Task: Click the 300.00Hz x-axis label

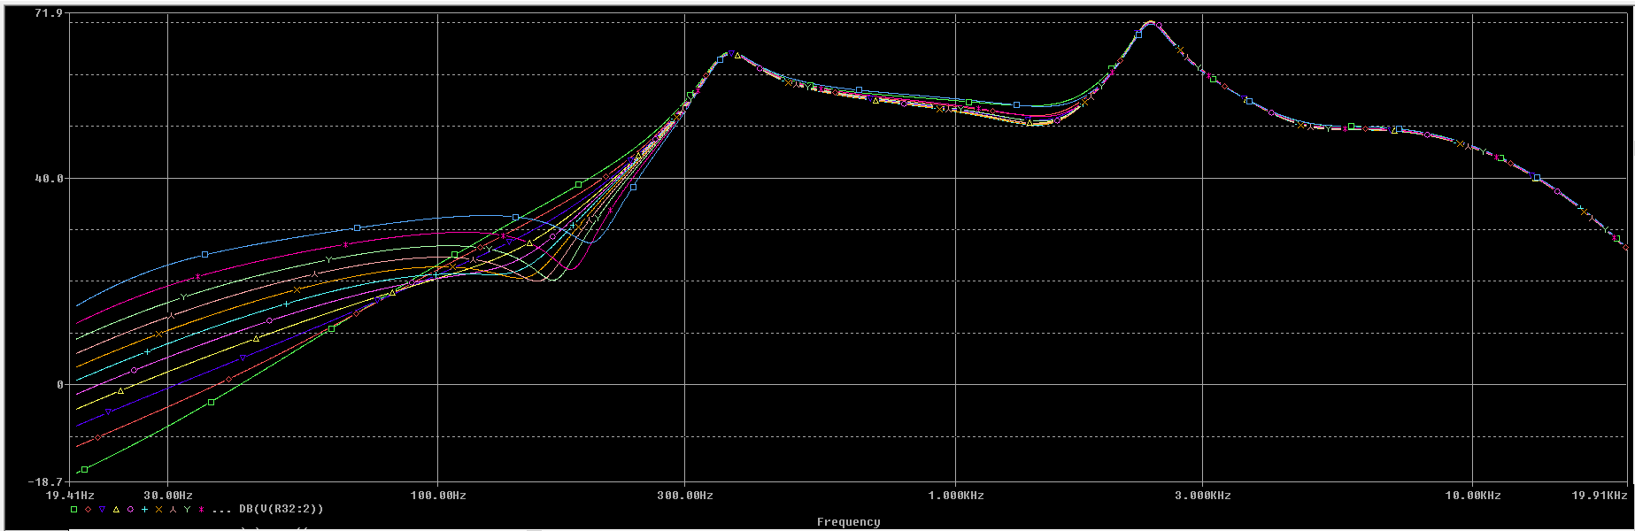Action: coord(685,496)
